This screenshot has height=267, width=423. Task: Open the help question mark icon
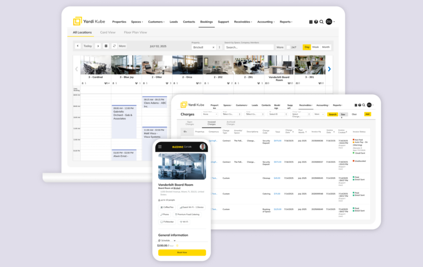click(316, 21)
